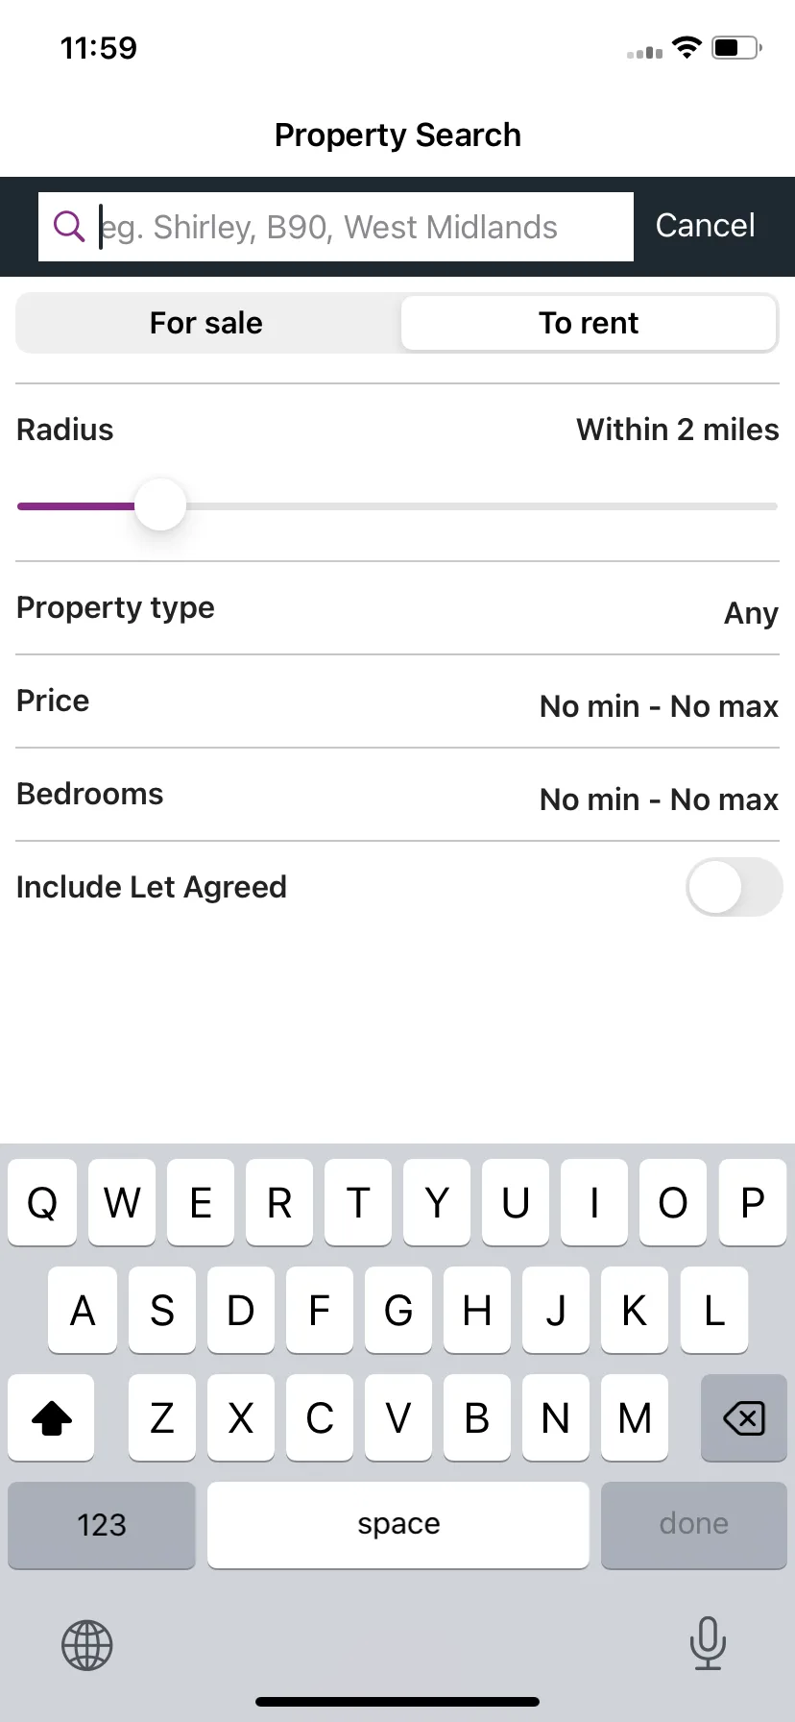The image size is (795, 1722).
Task: Tap the backspace delete key
Action: 743,1417
